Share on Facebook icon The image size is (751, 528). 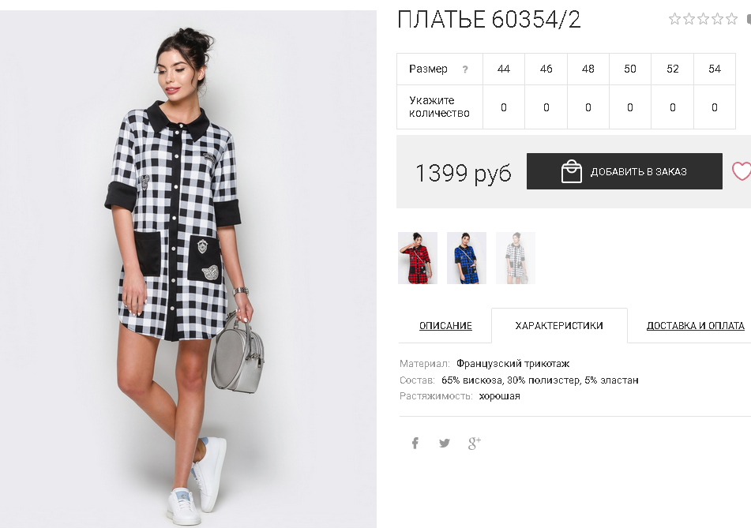(415, 444)
